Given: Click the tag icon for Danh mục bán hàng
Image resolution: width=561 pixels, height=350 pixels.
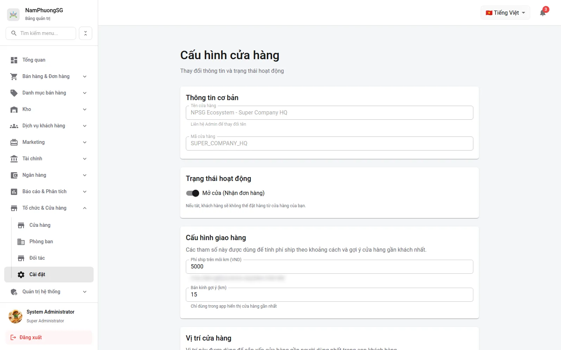Looking at the screenshot, I should click(14, 93).
